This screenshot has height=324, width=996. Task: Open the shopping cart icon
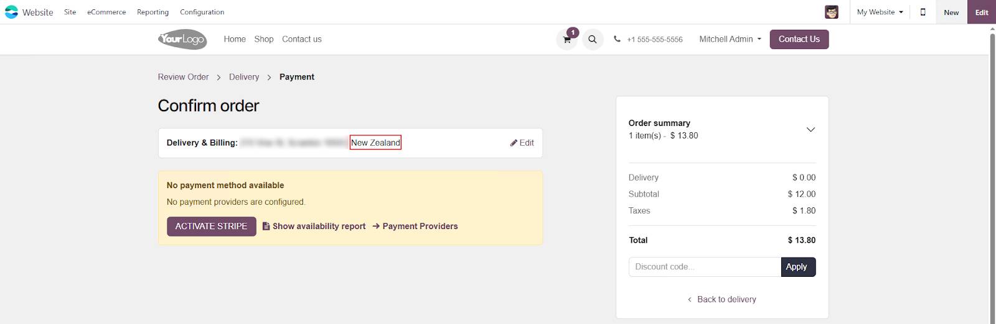coord(566,40)
